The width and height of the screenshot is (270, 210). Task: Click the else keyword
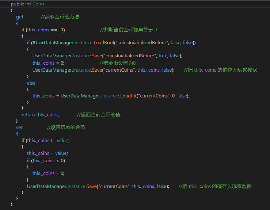(x=31, y=83)
